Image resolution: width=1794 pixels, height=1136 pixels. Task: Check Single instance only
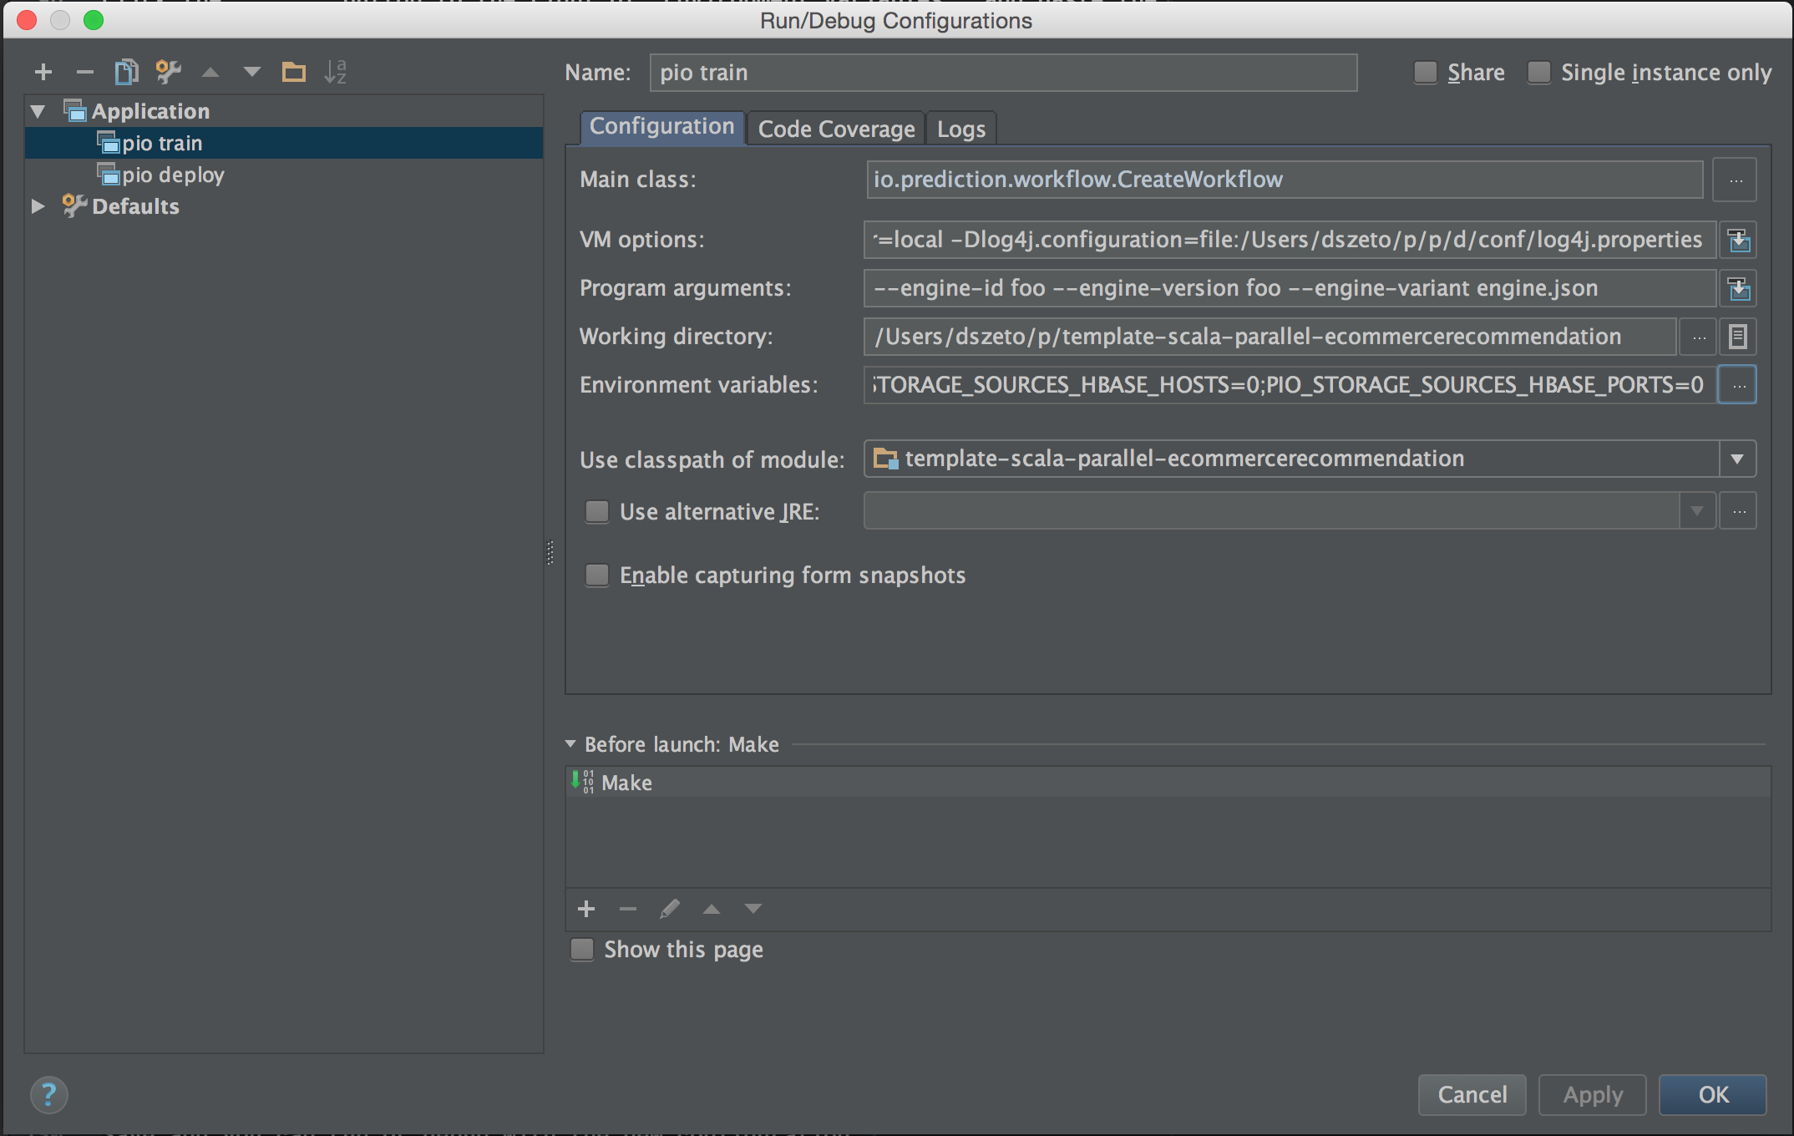coord(1539,73)
